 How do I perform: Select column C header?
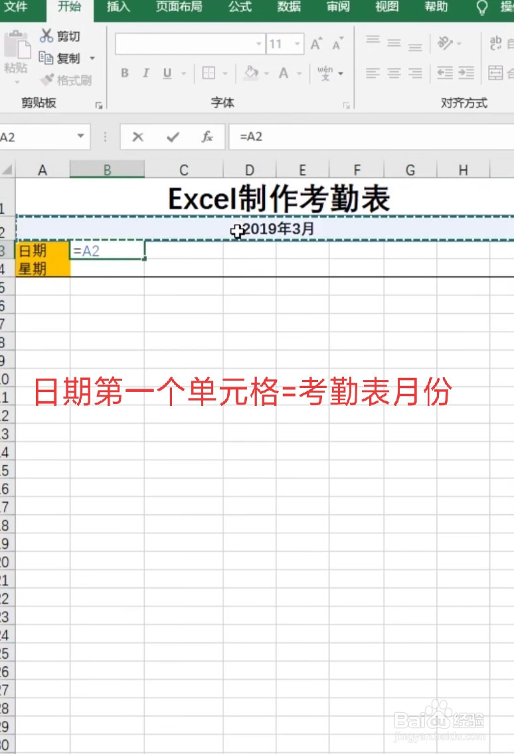click(x=184, y=170)
